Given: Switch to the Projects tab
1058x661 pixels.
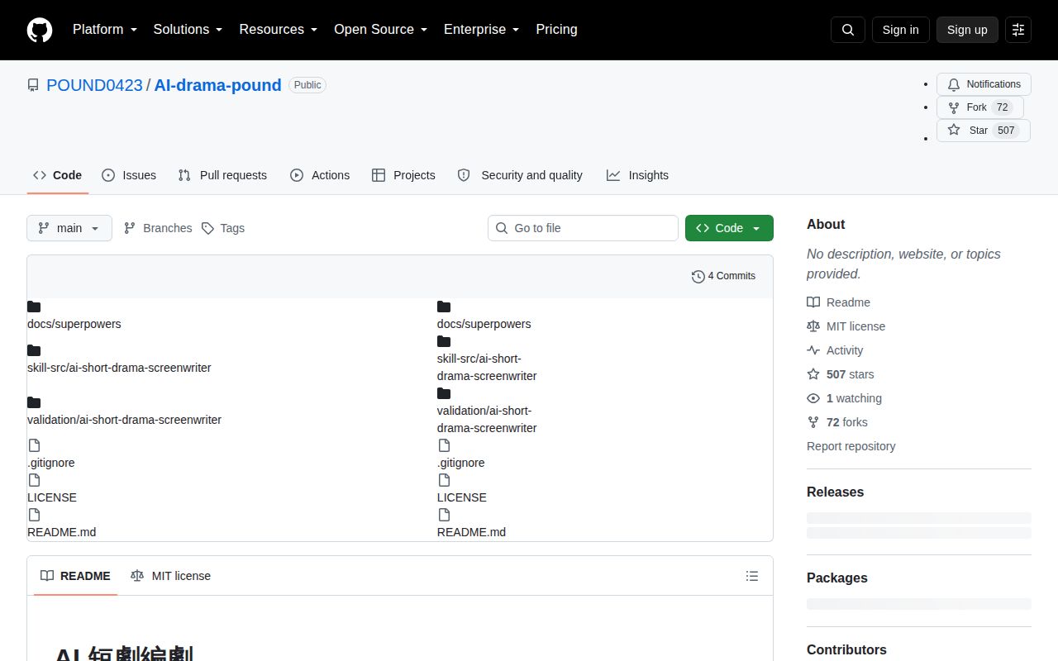Looking at the screenshot, I should click(x=403, y=175).
